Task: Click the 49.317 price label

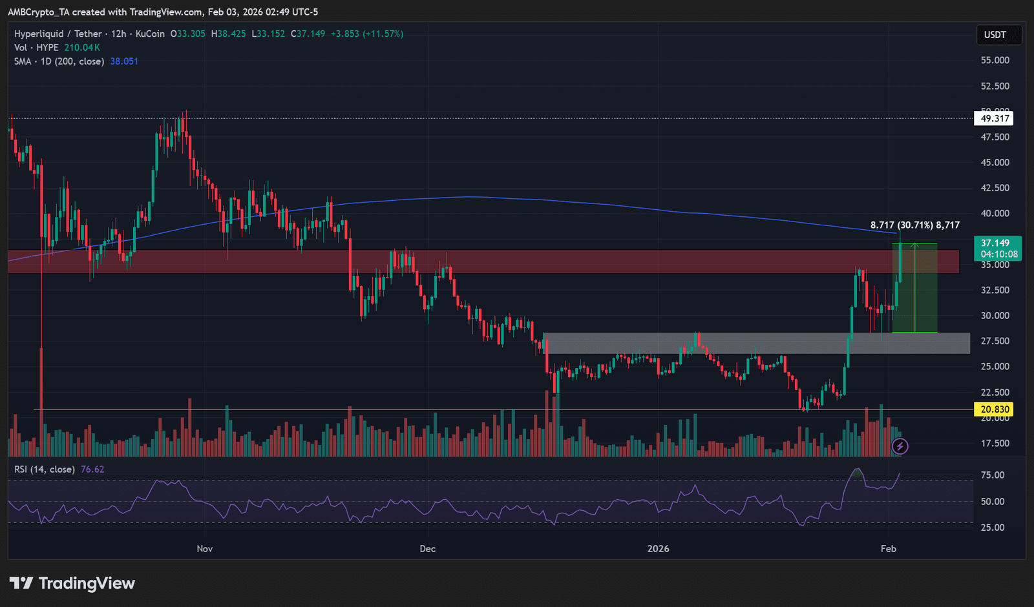Action: point(994,119)
